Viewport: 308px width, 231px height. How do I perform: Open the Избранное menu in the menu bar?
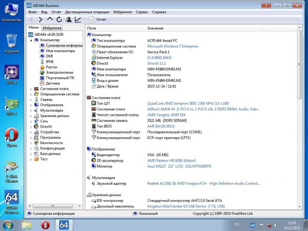pos(123,12)
